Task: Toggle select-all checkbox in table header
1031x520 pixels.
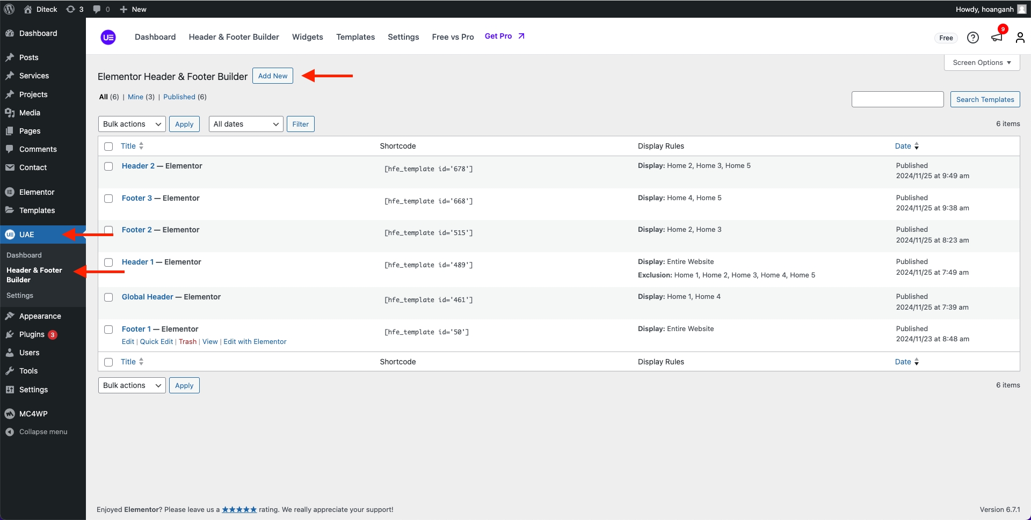Action: point(108,147)
